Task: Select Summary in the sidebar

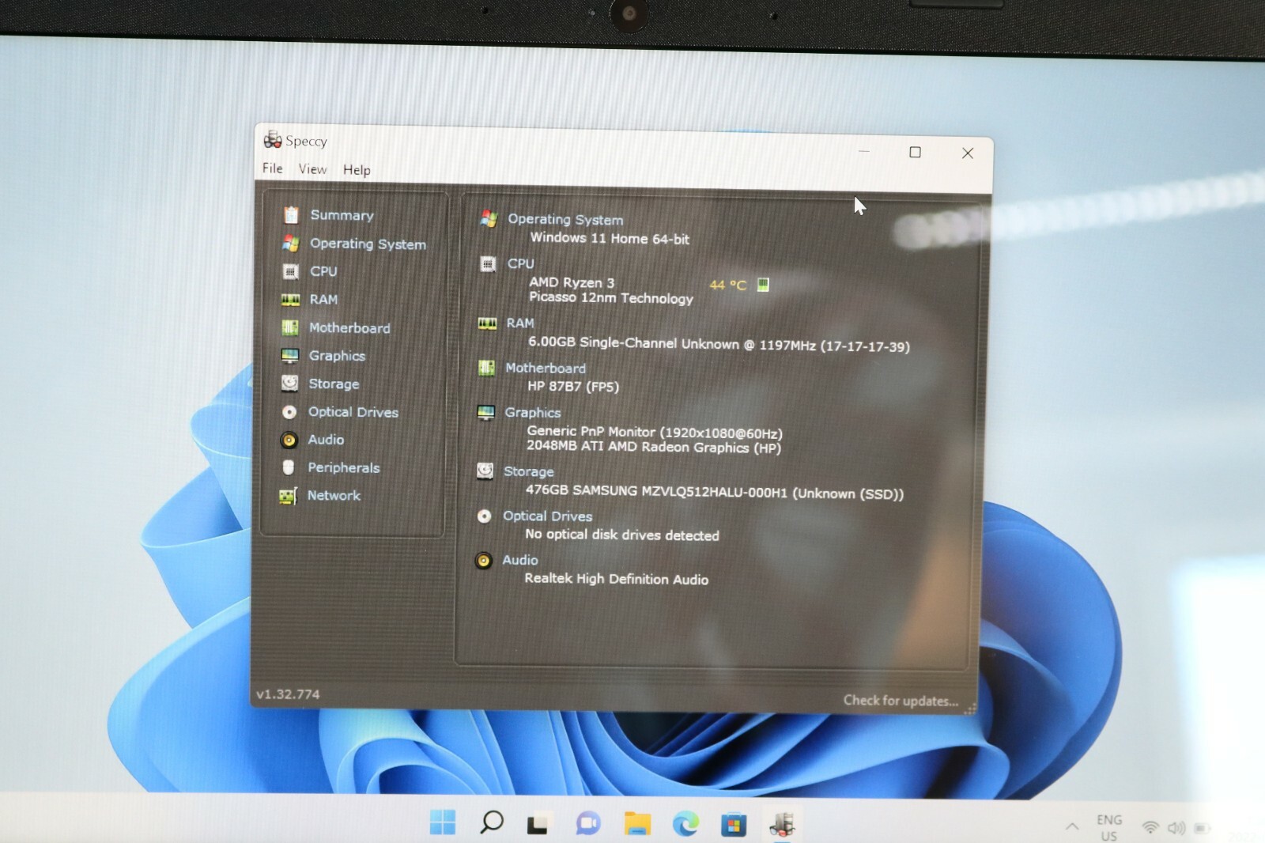Action: click(342, 215)
